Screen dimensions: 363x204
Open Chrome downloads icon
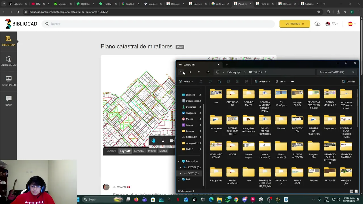338,12
